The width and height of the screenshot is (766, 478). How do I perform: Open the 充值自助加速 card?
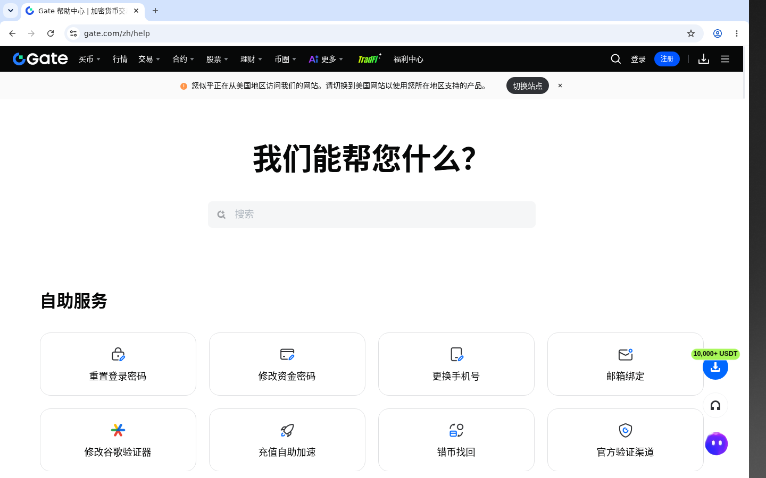(287, 440)
